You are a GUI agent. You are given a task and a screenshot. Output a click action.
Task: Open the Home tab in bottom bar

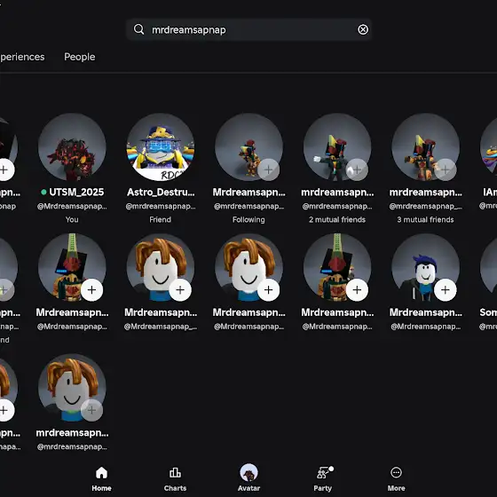(x=101, y=479)
